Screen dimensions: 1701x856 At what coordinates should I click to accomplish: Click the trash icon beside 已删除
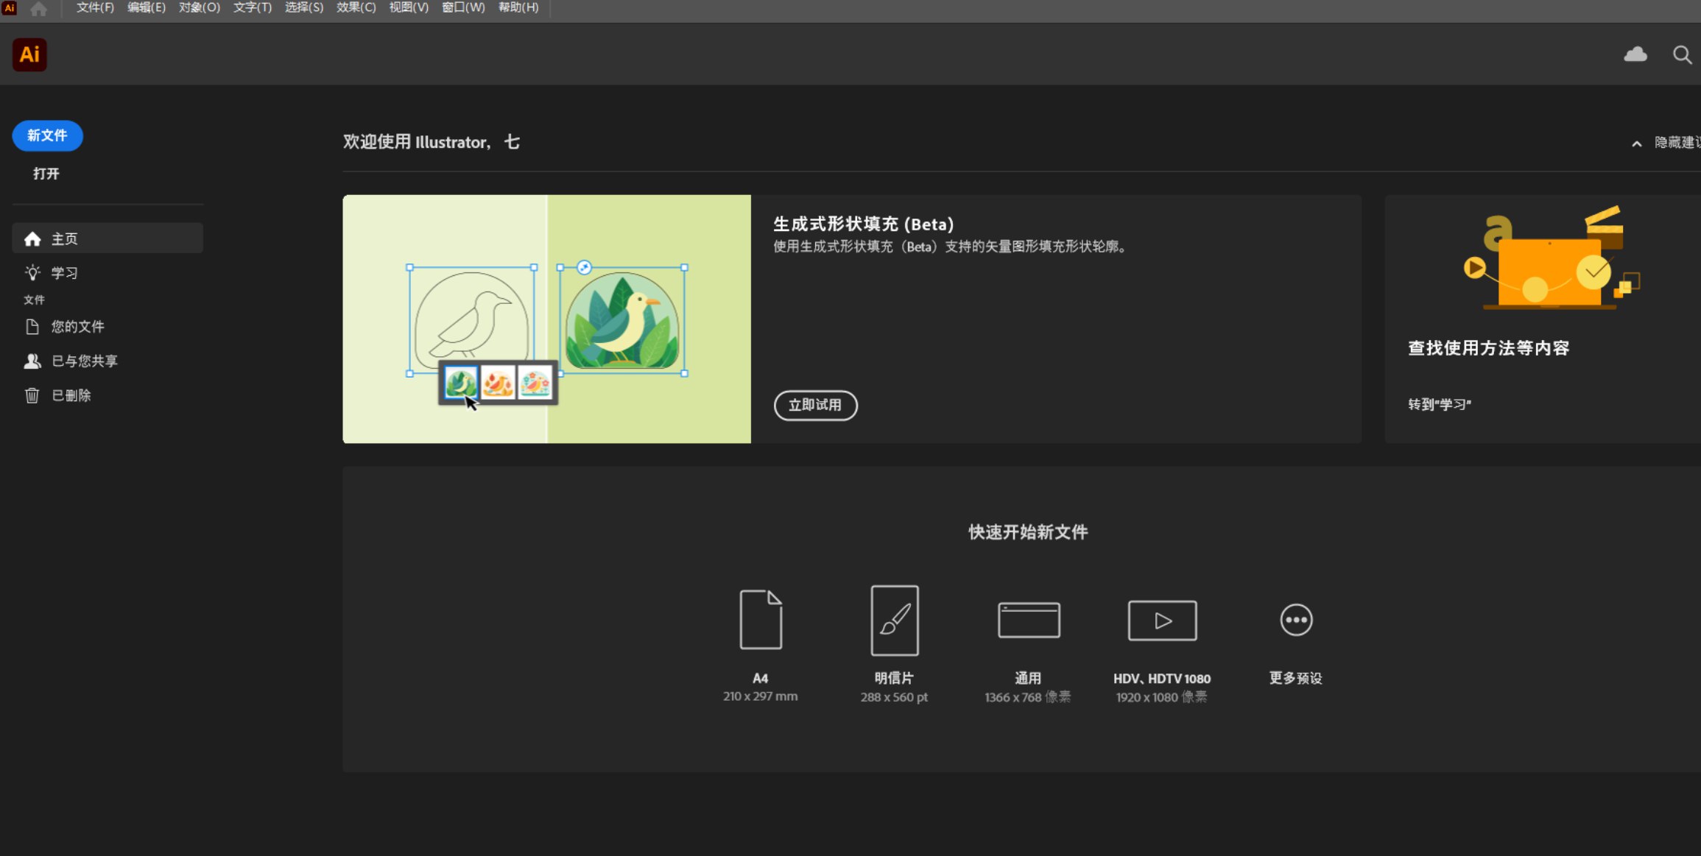(x=32, y=395)
